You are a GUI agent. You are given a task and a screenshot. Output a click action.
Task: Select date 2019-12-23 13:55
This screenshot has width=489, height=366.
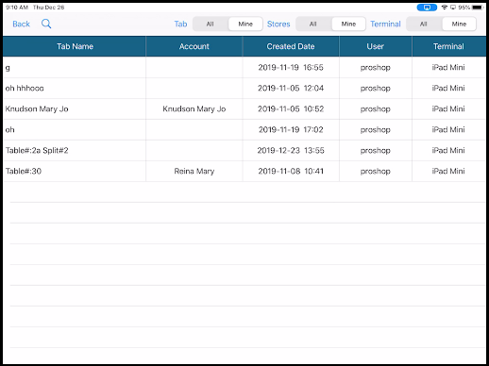[x=291, y=151]
